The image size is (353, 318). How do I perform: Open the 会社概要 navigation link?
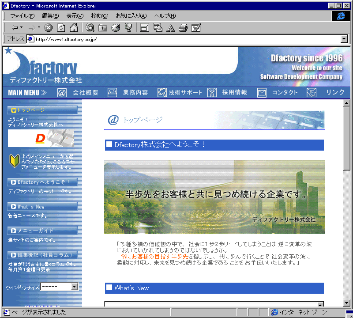[86, 93]
